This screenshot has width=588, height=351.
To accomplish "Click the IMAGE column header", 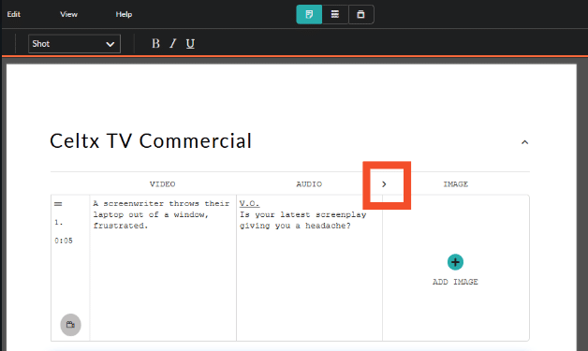I will click(456, 184).
